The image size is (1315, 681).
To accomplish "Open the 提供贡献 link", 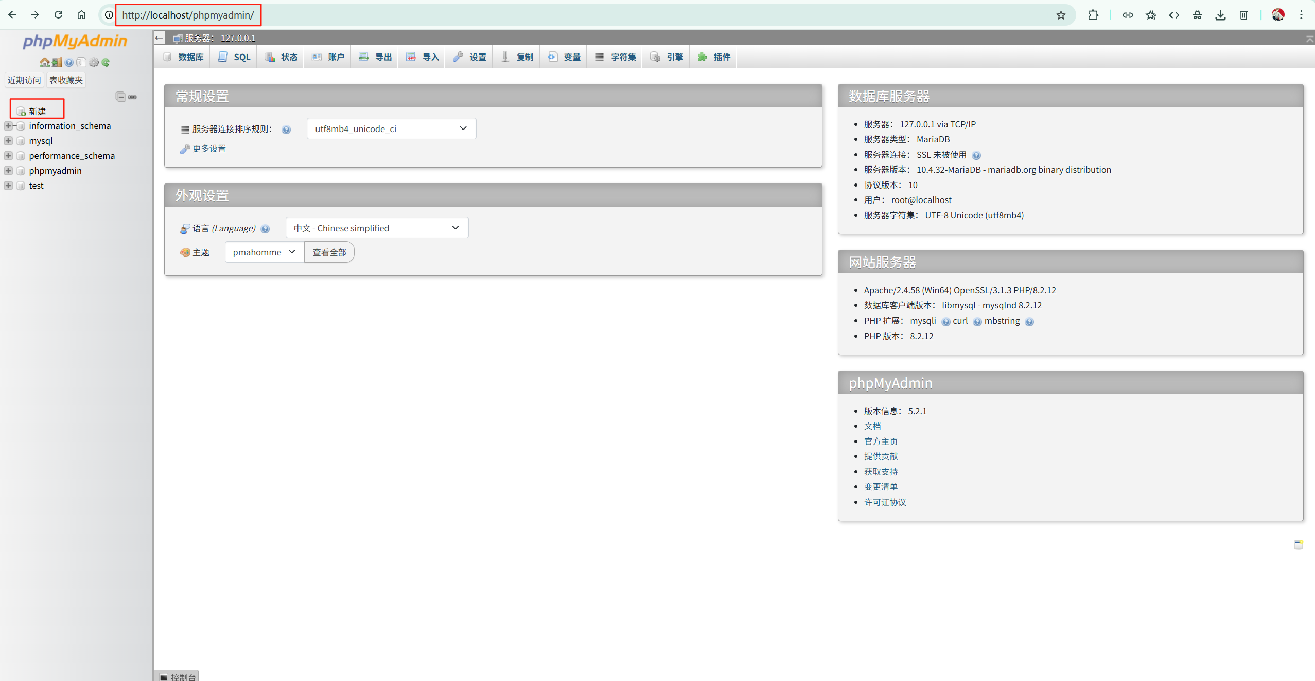I will pos(881,456).
